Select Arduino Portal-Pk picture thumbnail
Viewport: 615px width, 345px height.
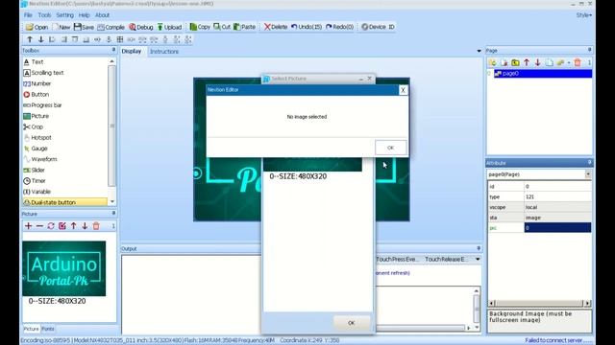[x=64, y=268]
